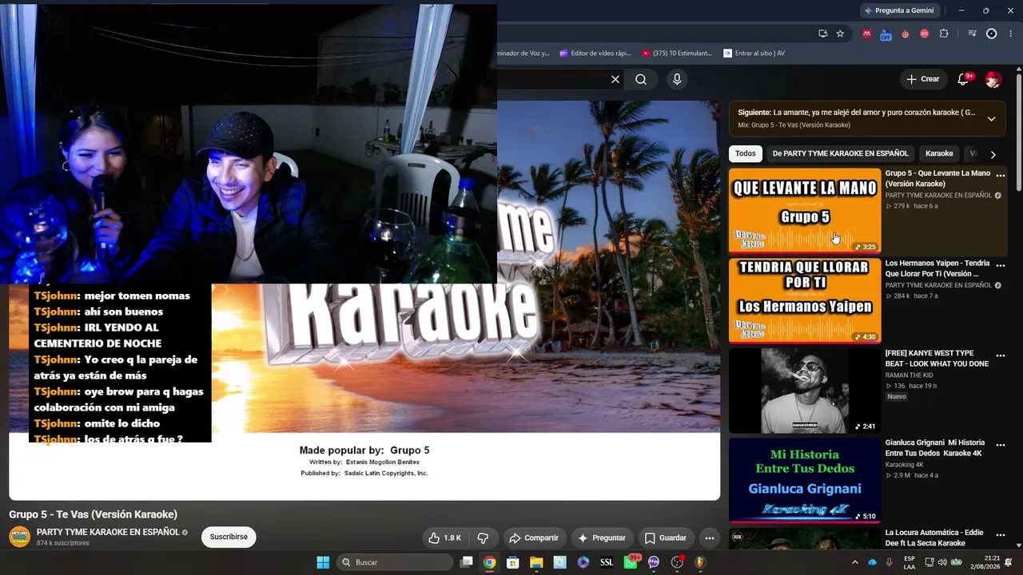Click the microphone icon in system tray
The image size is (1023, 575).
click(x=889, y=562)
